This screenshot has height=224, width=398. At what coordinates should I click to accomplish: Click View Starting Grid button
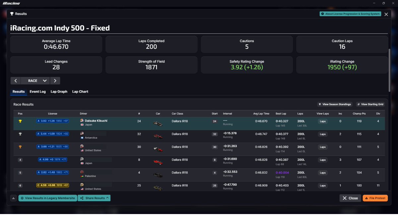tap(370, 104)
